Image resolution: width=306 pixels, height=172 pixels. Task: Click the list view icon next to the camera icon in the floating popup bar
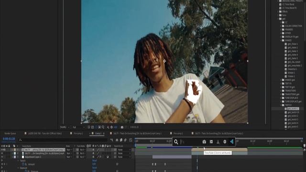coord(211,142)
